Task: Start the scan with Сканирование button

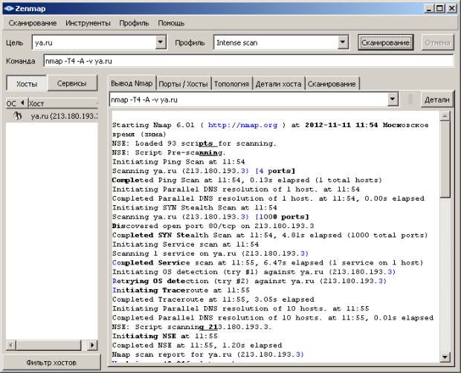Action: tap(385, 42)
